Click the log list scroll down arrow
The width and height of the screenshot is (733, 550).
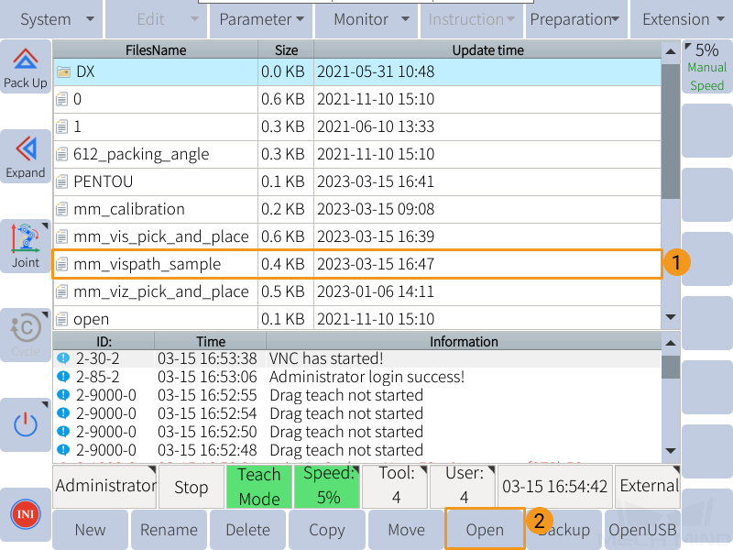671,451
